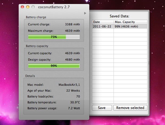The height and width of the screenshot is (125, 165).
Task: Click the coconutBattery 2.7 window title
Action: pyautogui.click(x=54, y=7)
